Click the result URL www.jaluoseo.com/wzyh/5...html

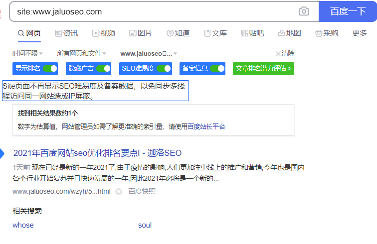tap(61, 191)
